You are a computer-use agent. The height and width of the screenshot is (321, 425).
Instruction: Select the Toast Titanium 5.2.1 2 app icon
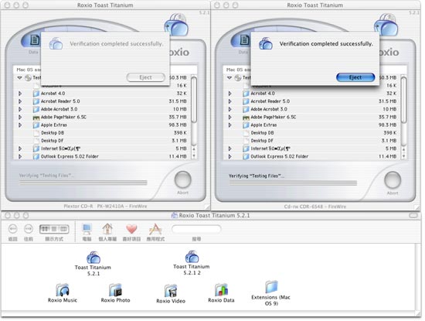(192, 257)
